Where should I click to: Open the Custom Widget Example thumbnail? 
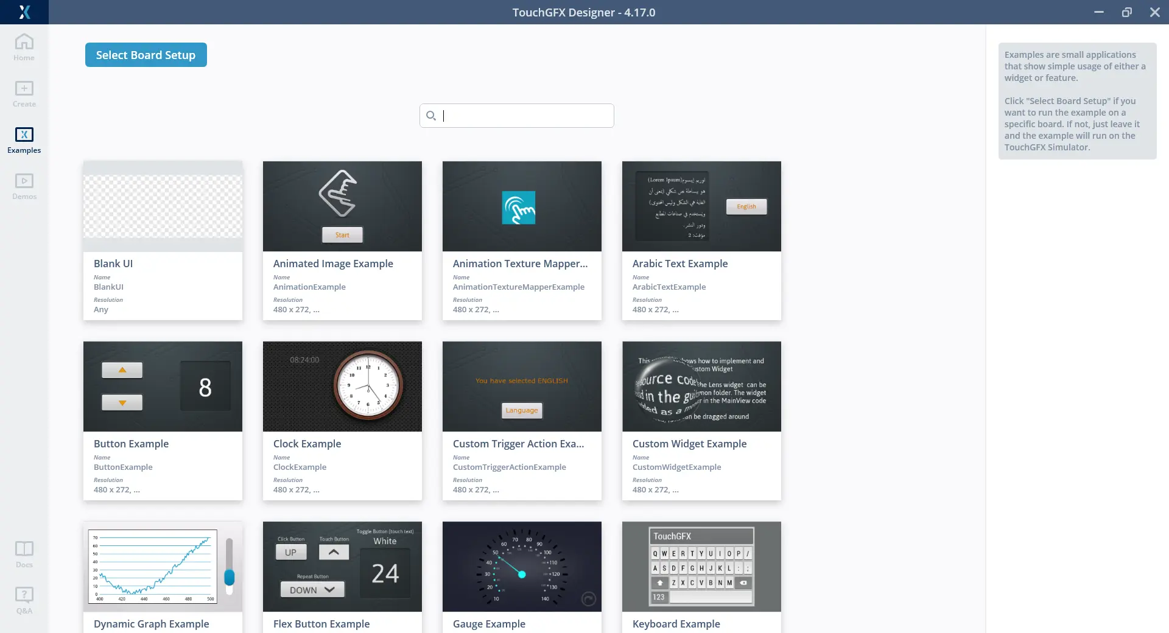pos(701,386)
